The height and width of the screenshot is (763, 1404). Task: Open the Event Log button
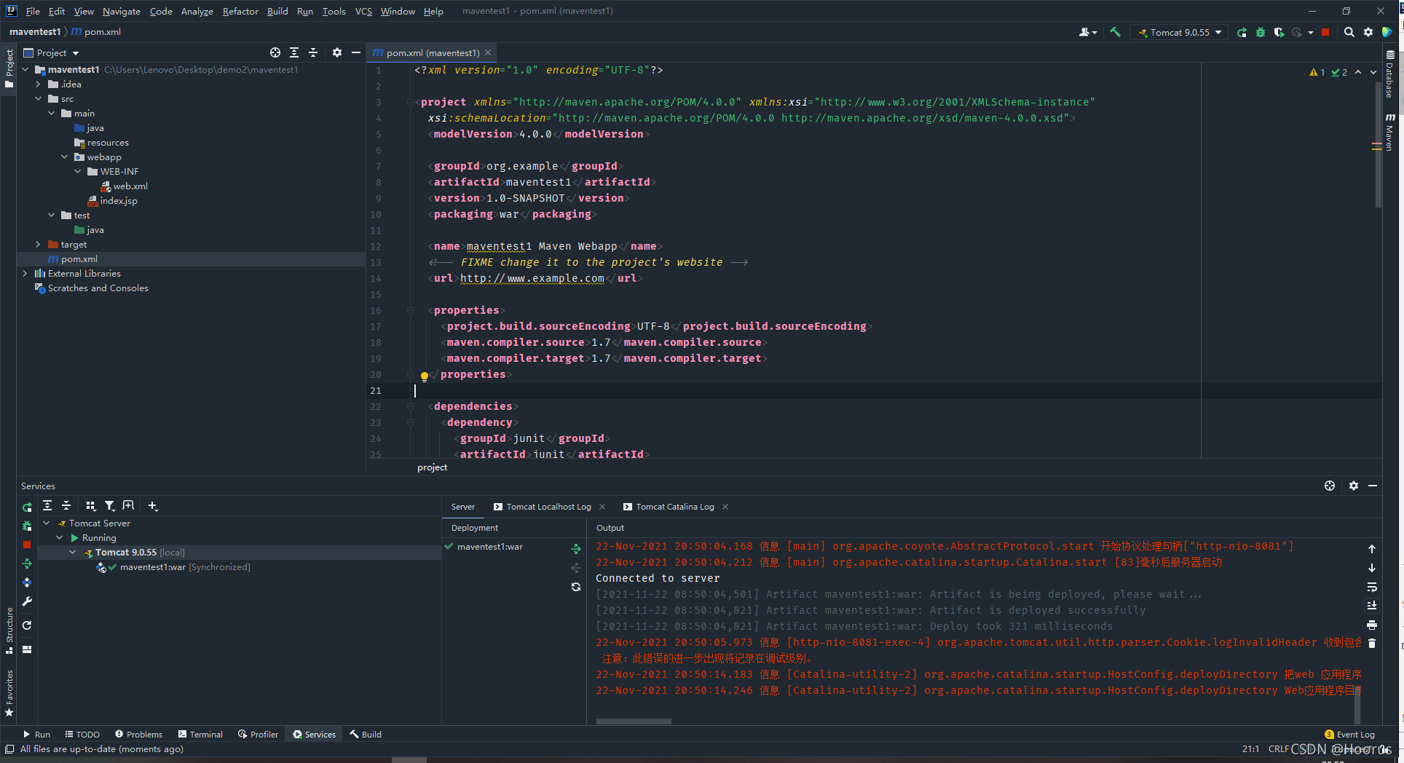[1349, 735]
